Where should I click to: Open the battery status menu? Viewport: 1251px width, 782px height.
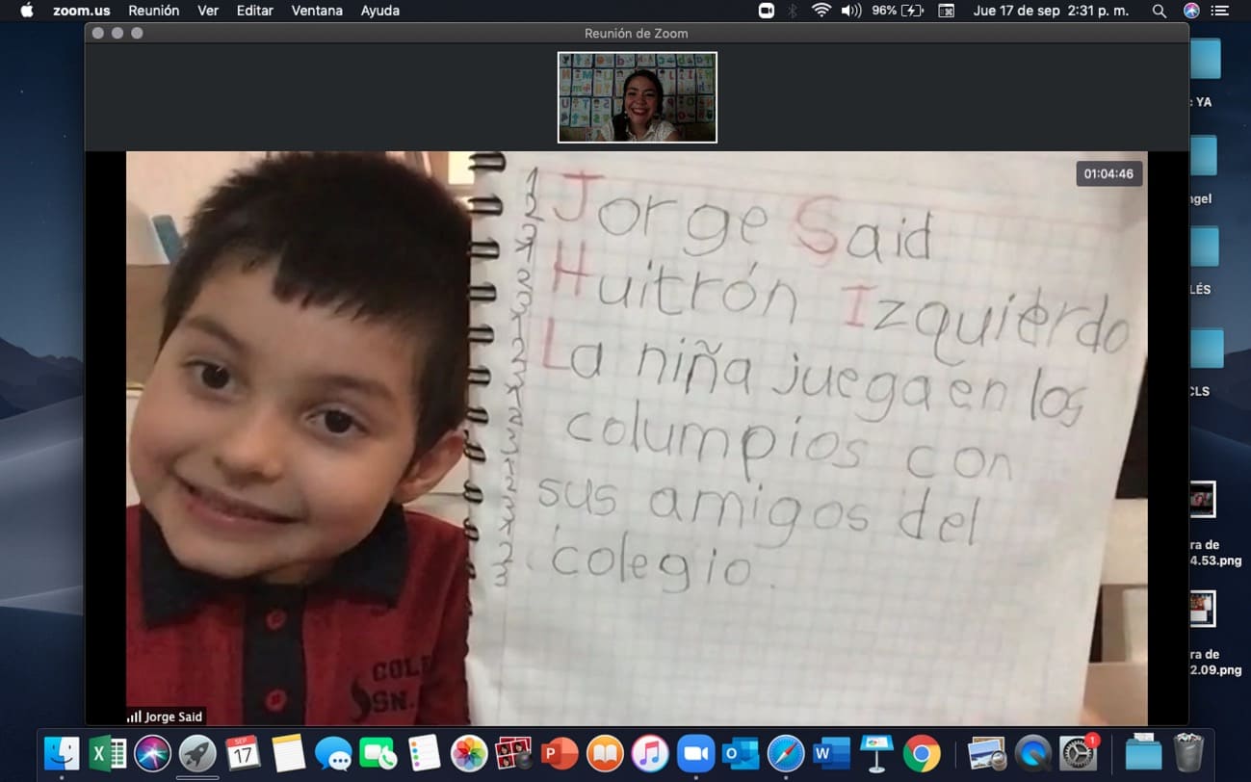click(x=905, y=11)
